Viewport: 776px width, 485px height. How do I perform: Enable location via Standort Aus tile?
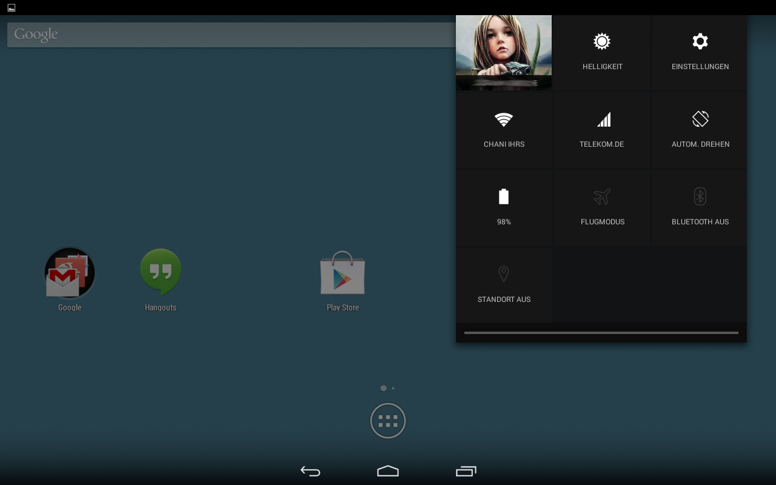[504, 285]
